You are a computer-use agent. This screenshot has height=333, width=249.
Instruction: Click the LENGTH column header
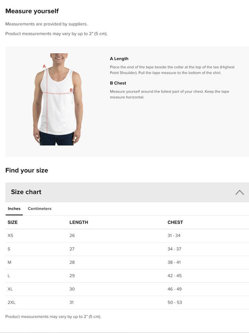click(79, 222)
